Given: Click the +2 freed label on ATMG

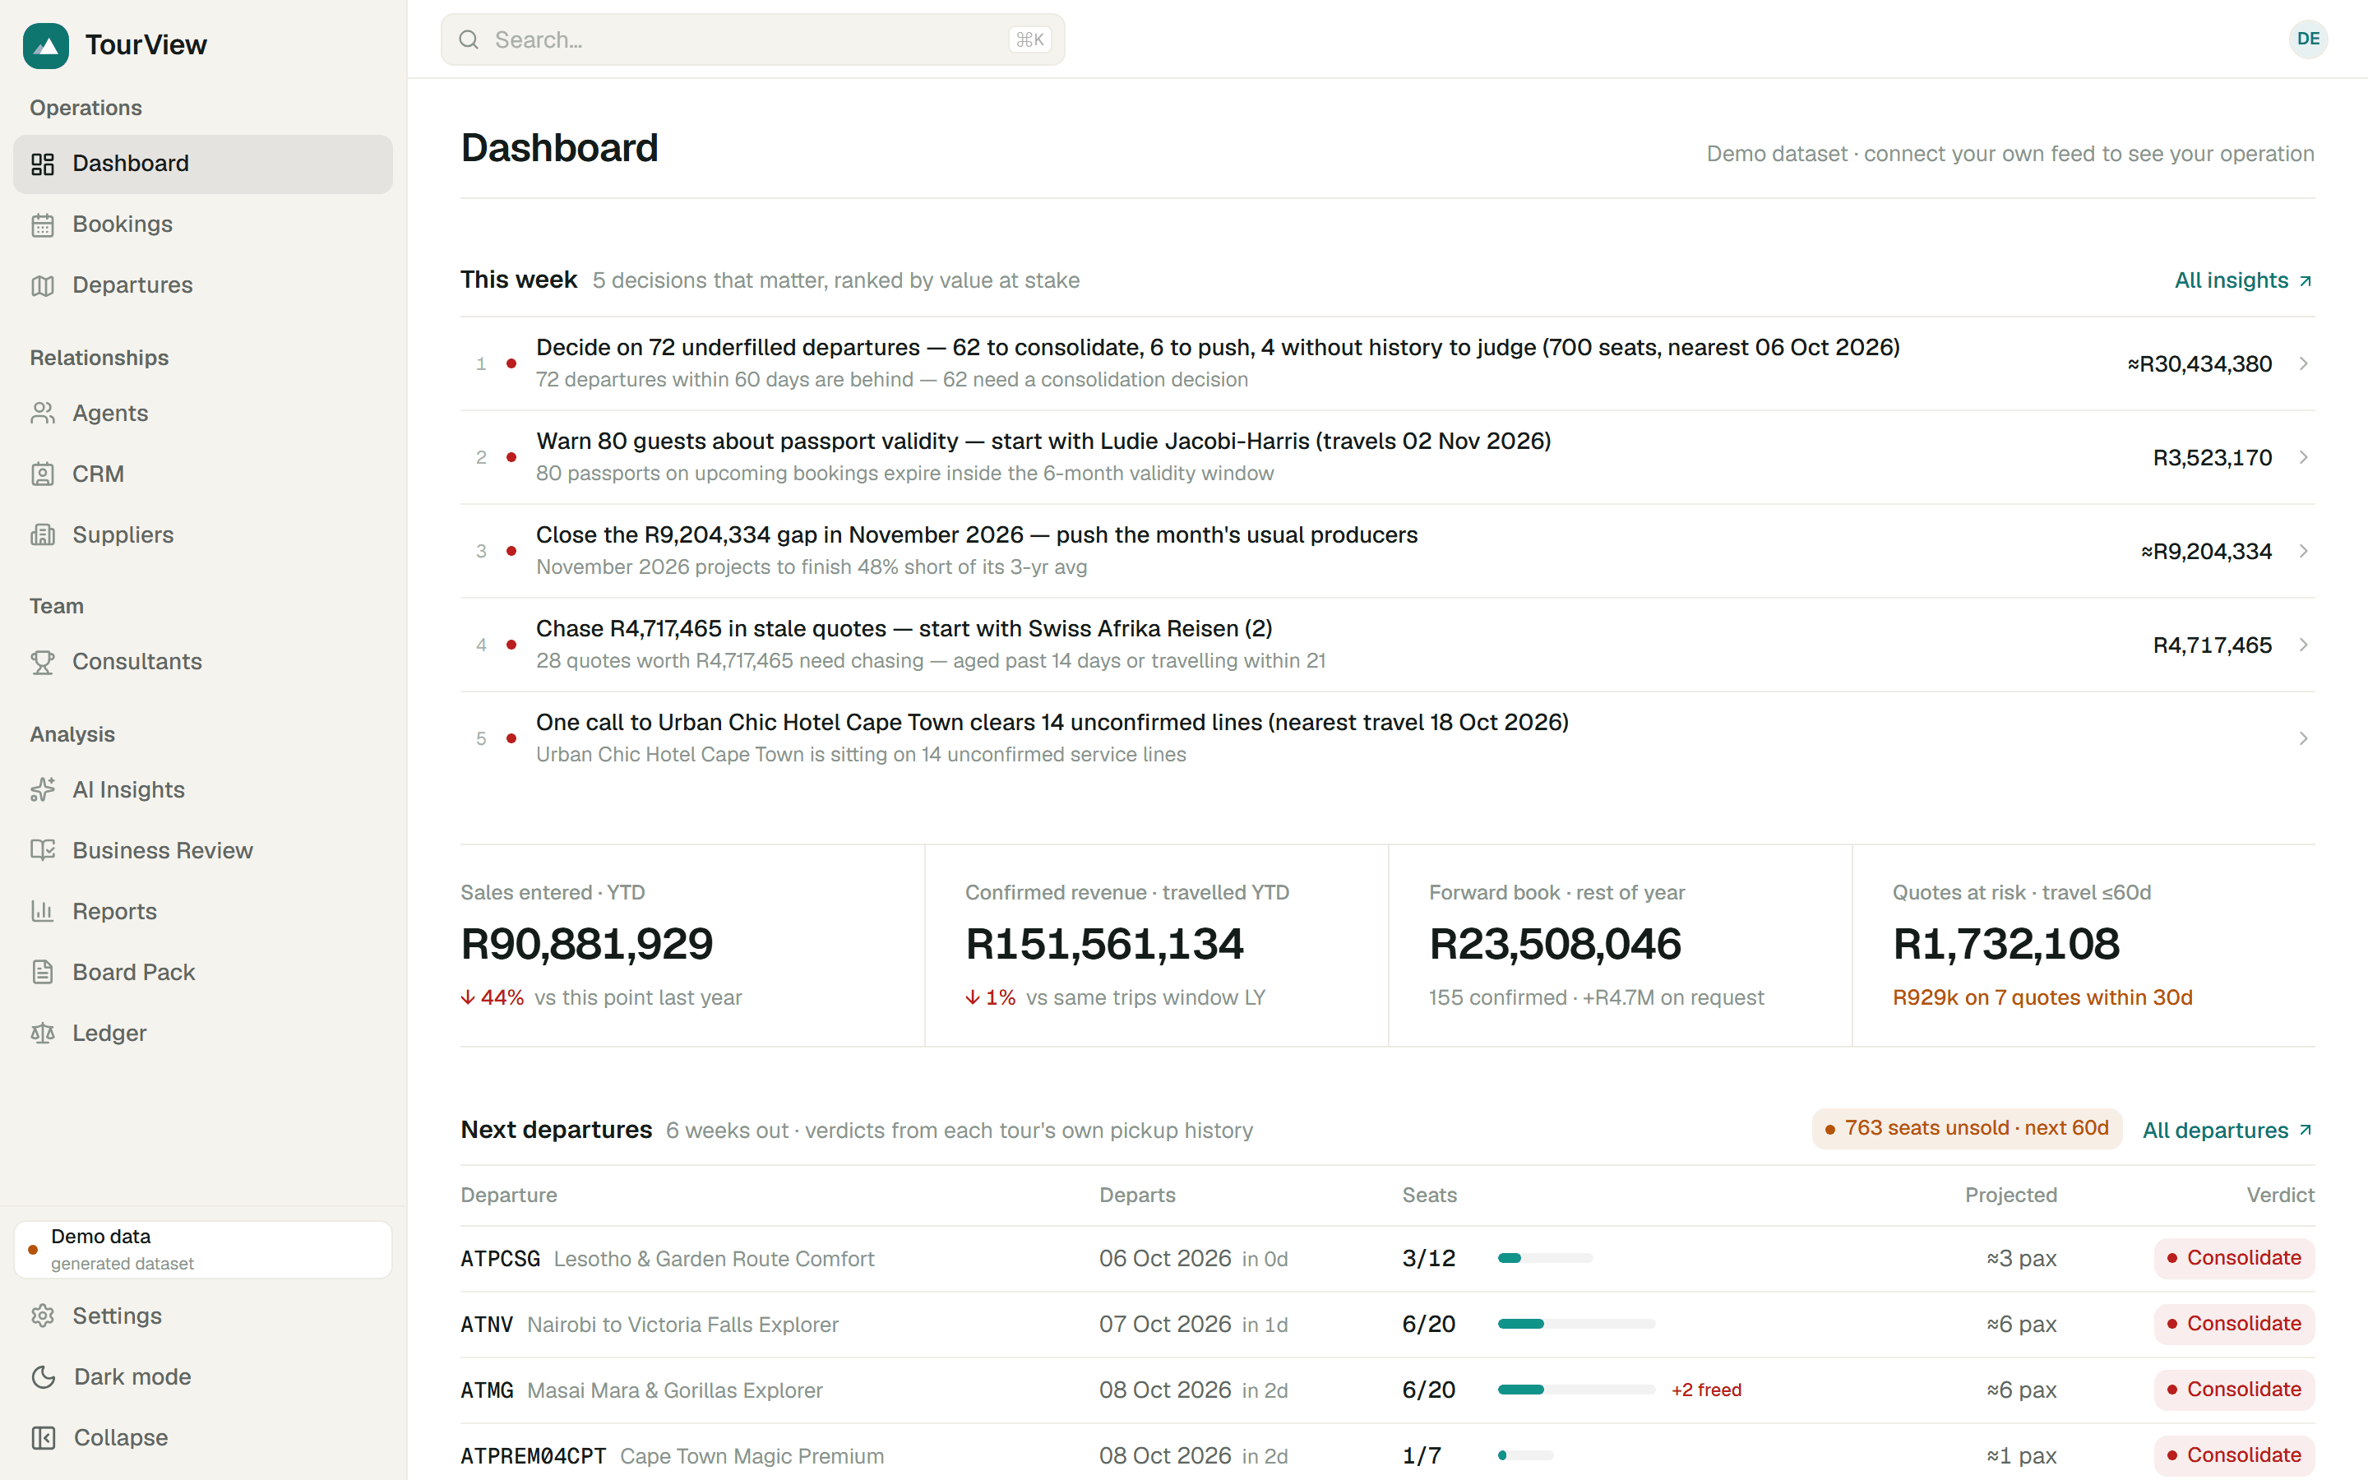Looking at the screenshot, I should [x=1707, y=1390].
